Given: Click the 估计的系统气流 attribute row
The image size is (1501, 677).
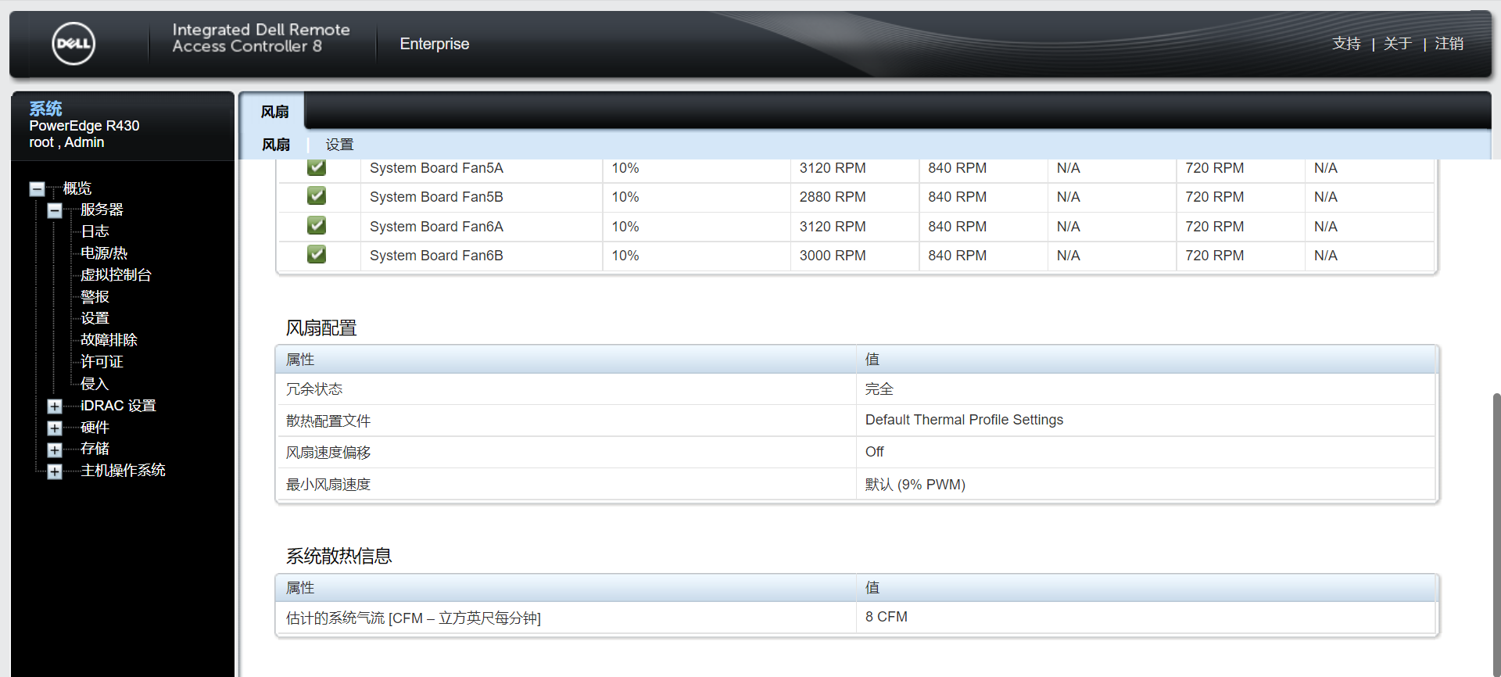Looking at the screenshot, I should point(856,618).
